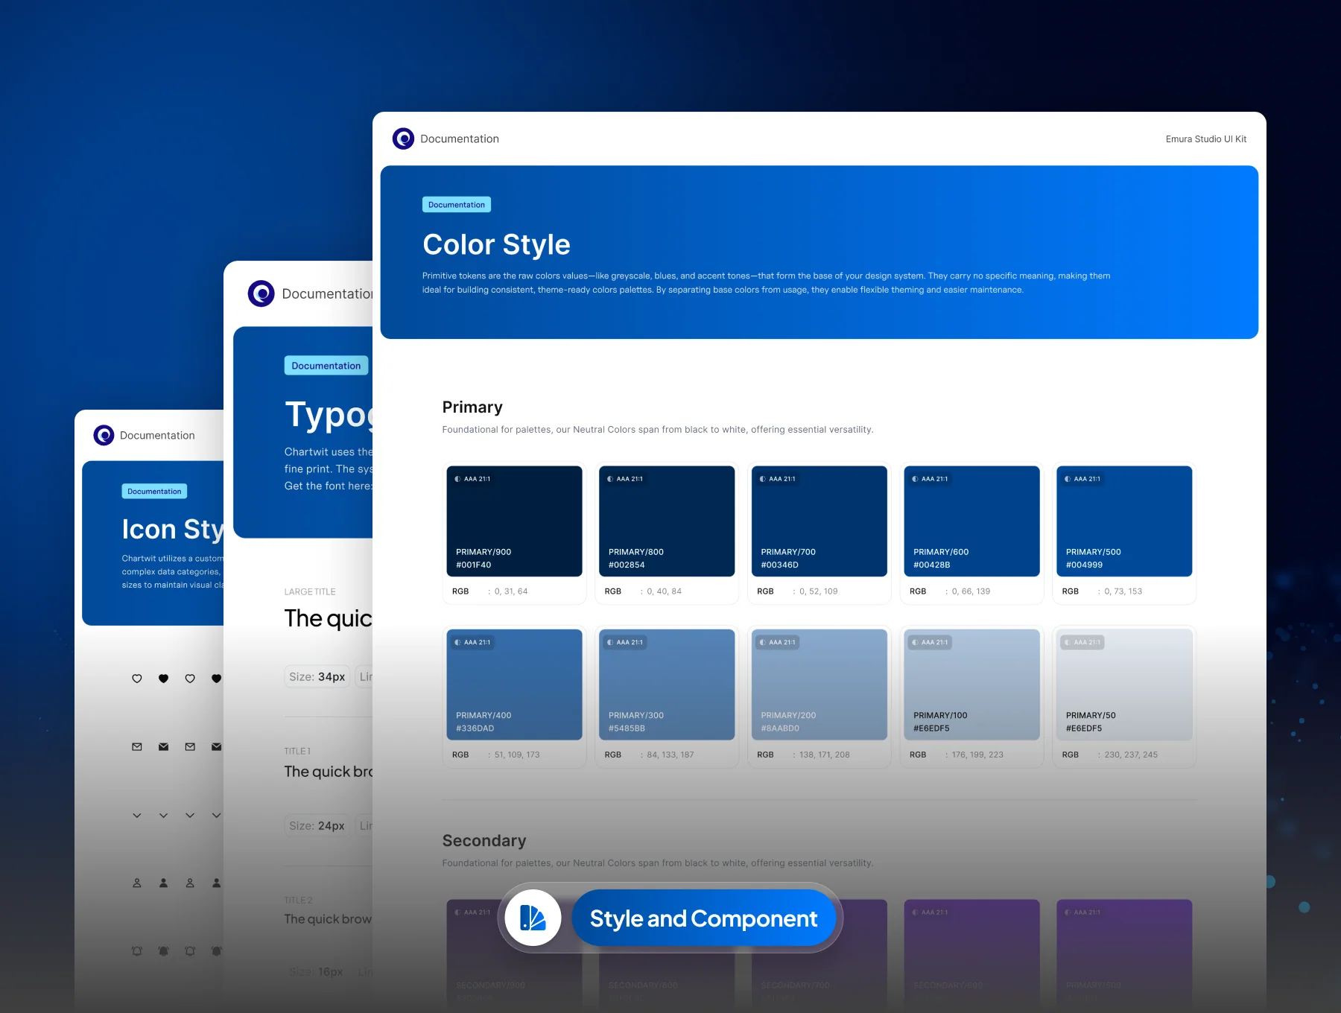
Task: Click the RGB value 0, 66, 139
Action: tap(971, 591)
